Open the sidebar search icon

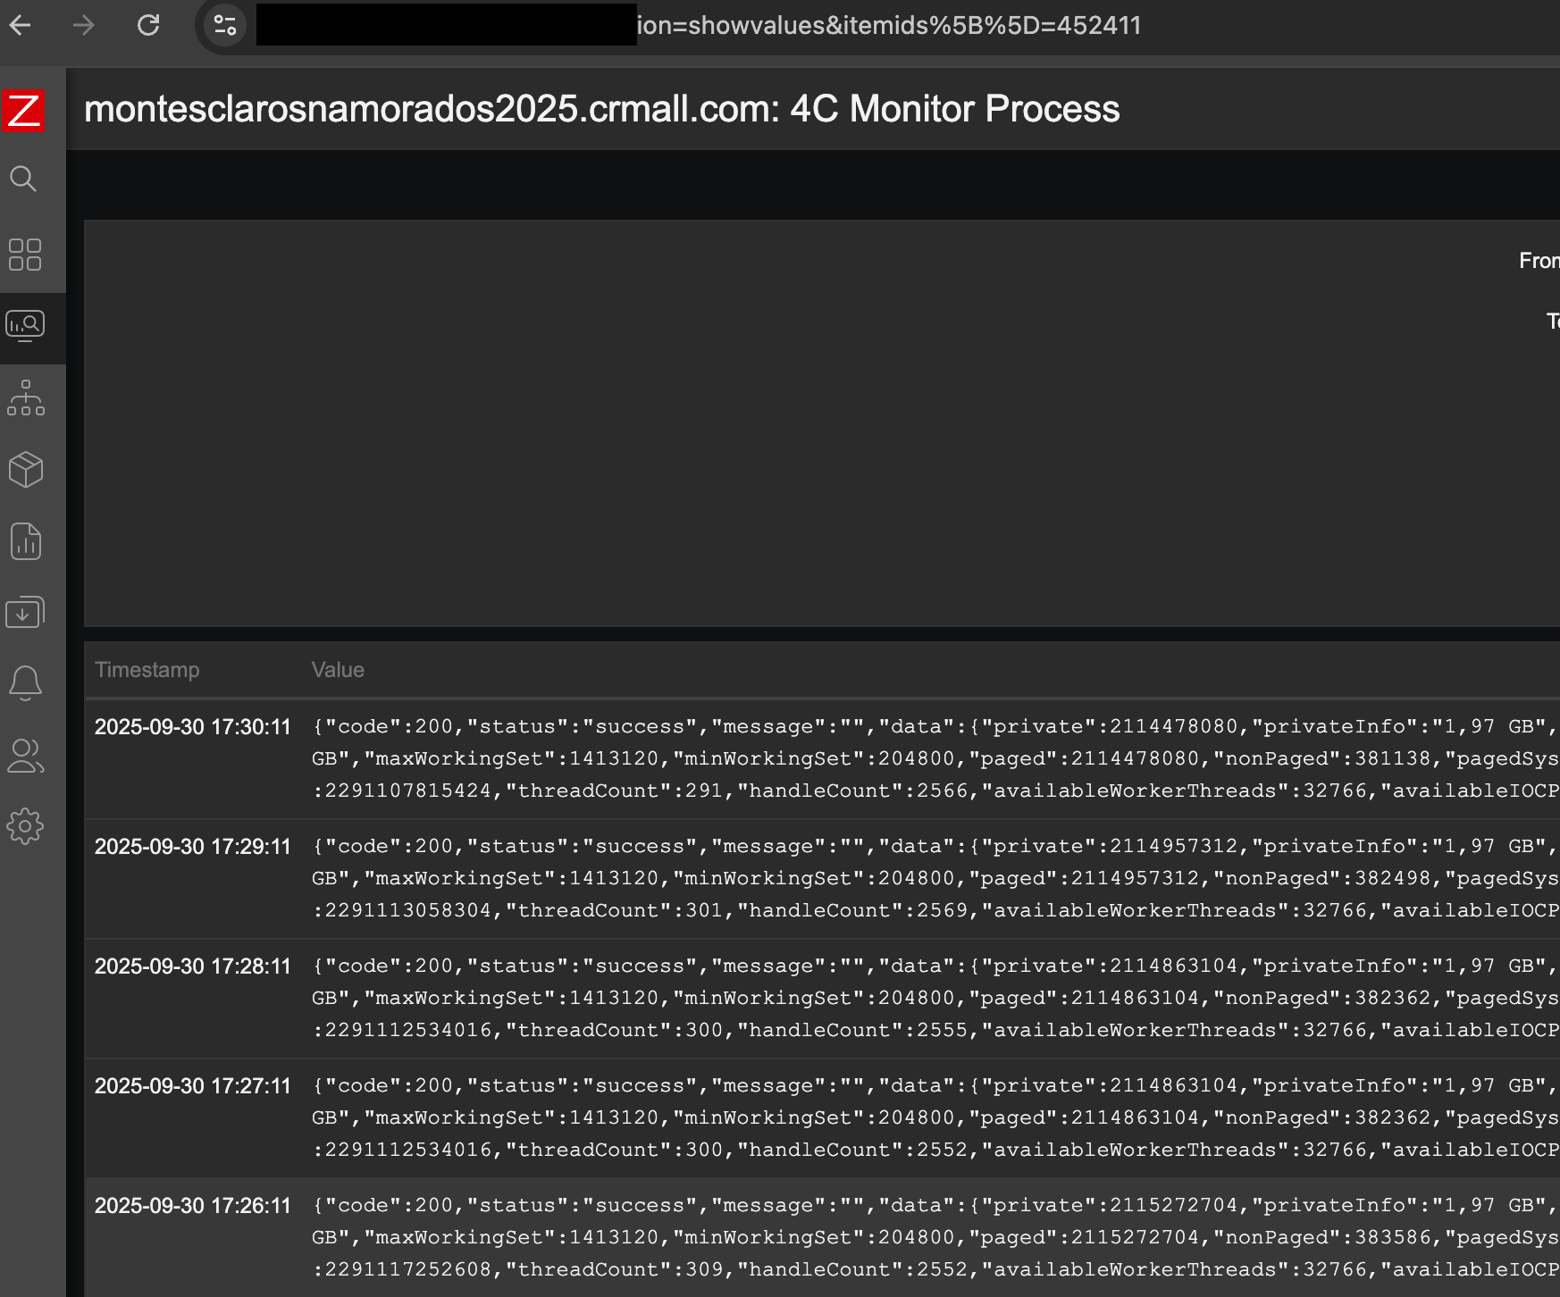click(23, 180)
